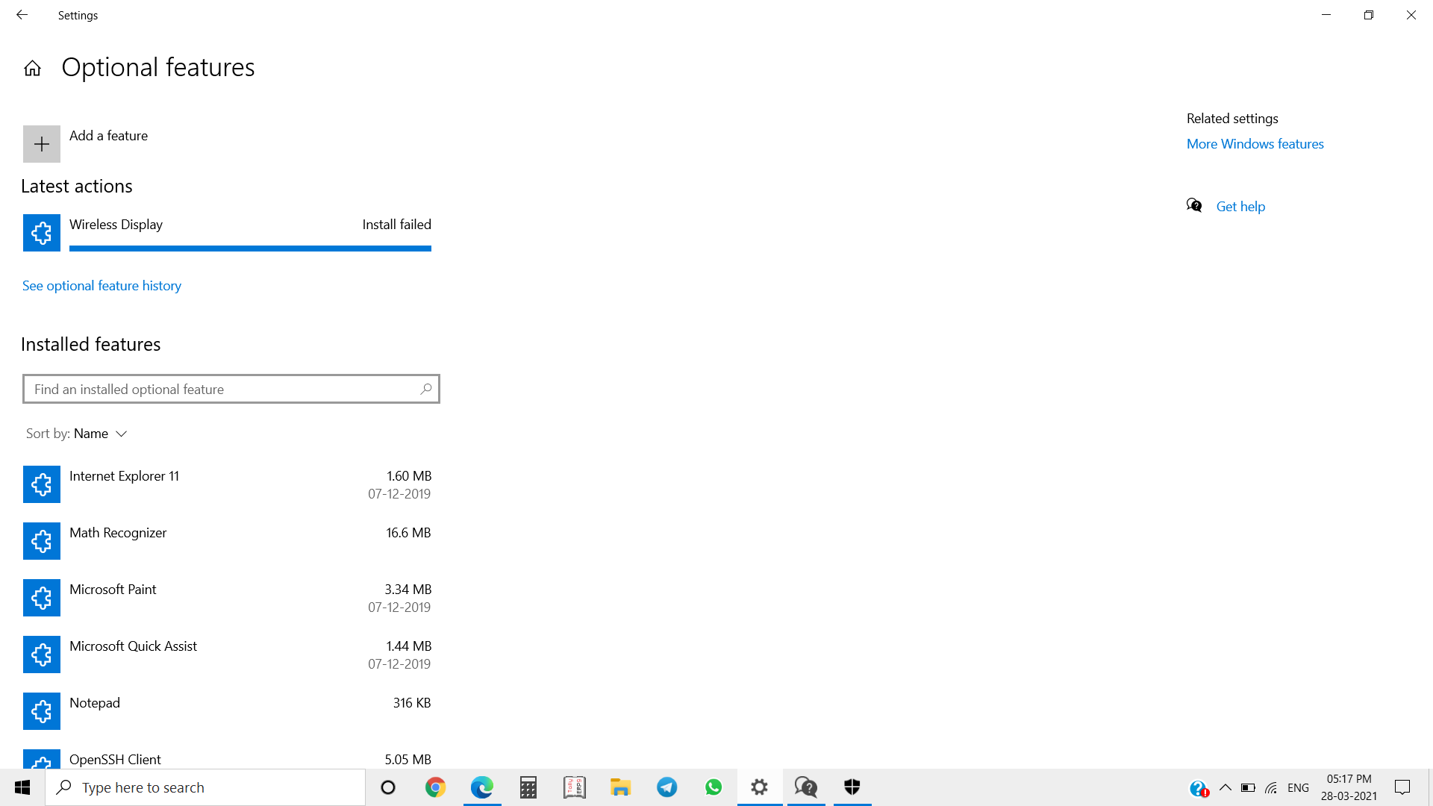Open Cortana from the taskbar circle
Image resolution: width=1433 pixels, height=806 pixels.
[388, 787]
